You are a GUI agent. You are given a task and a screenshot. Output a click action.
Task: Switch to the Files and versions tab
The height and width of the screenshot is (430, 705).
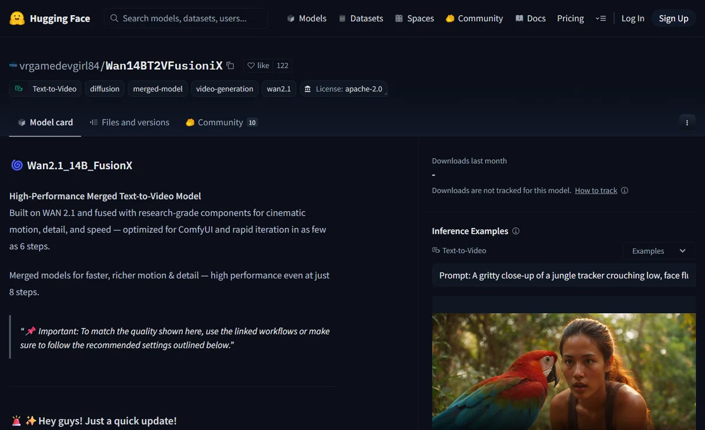tap(129, 122)
